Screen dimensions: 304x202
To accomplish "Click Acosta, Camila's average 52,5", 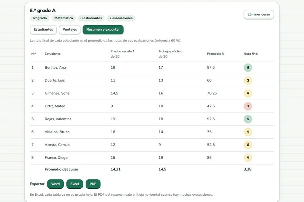I will [211, 145].
